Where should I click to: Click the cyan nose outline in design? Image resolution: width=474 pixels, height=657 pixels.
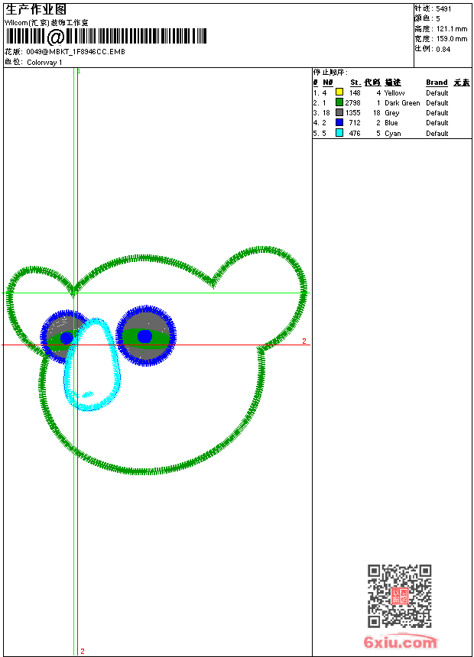point(92,364)
